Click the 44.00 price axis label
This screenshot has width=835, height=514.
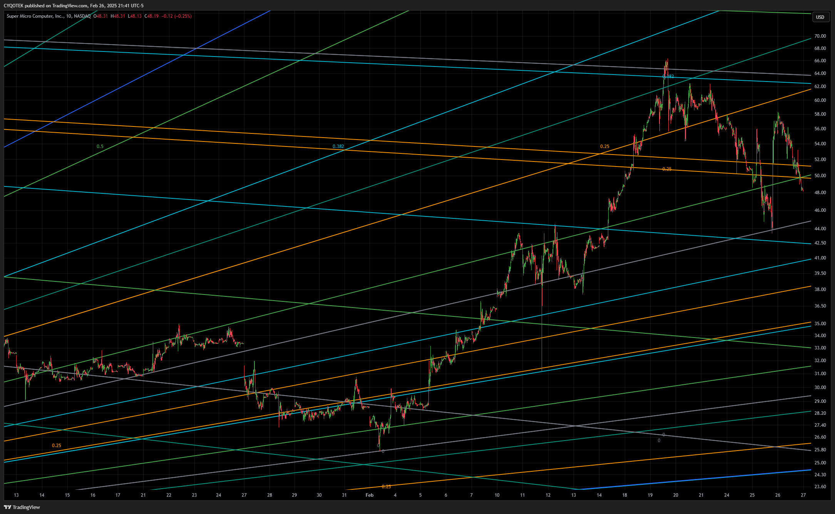(820, 229)
